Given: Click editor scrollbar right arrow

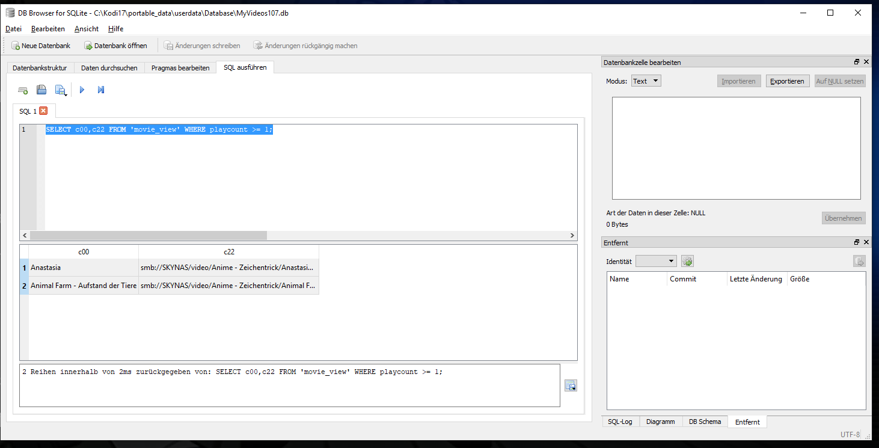Looking at the screenshot, I should click(x=572, y=236).
